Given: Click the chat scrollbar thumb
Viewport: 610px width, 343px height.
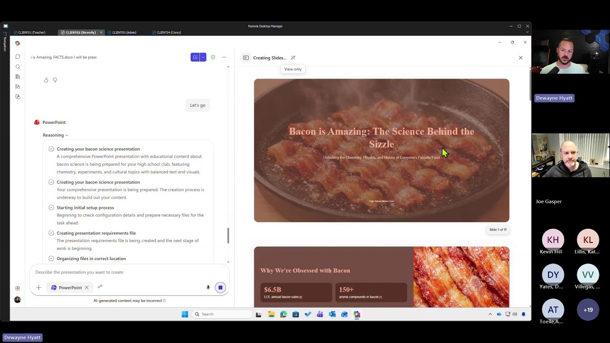Looking at the screenshot, I should pos(228,235).
